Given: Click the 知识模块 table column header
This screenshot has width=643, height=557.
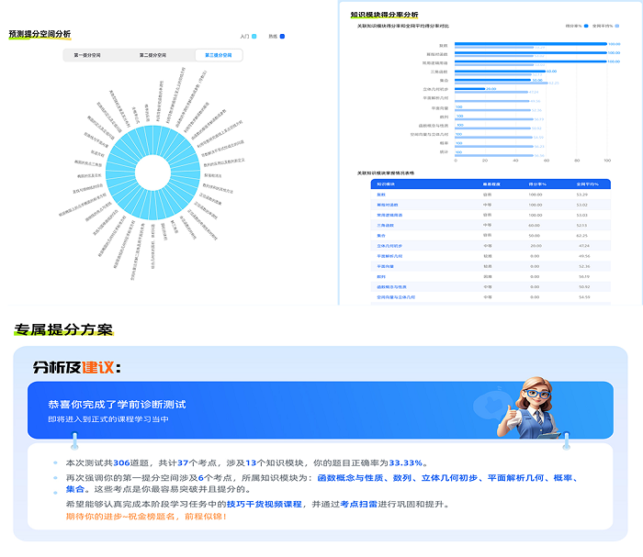Looking at the screenshot, I should pyautogui.click(x=383, y=184).
